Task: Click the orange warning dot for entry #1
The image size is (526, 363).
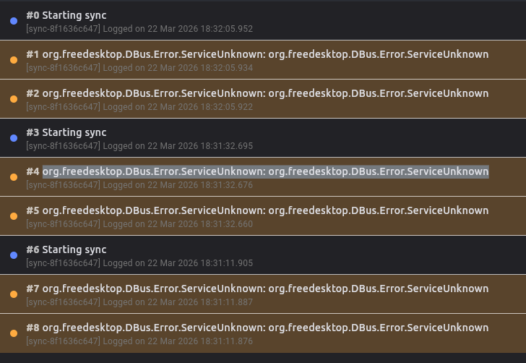Action: click(x=14, y=60)
